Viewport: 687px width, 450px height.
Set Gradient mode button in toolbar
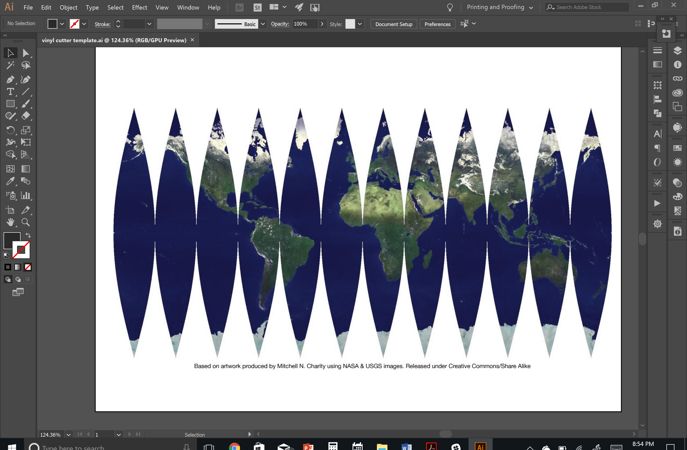[x=18, y=267]
